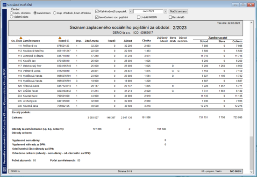Image resolution: width=257 pixels, height=177 pixels.
Task: Click the scrollbar down arrow
Action: [x=251, y=172]
